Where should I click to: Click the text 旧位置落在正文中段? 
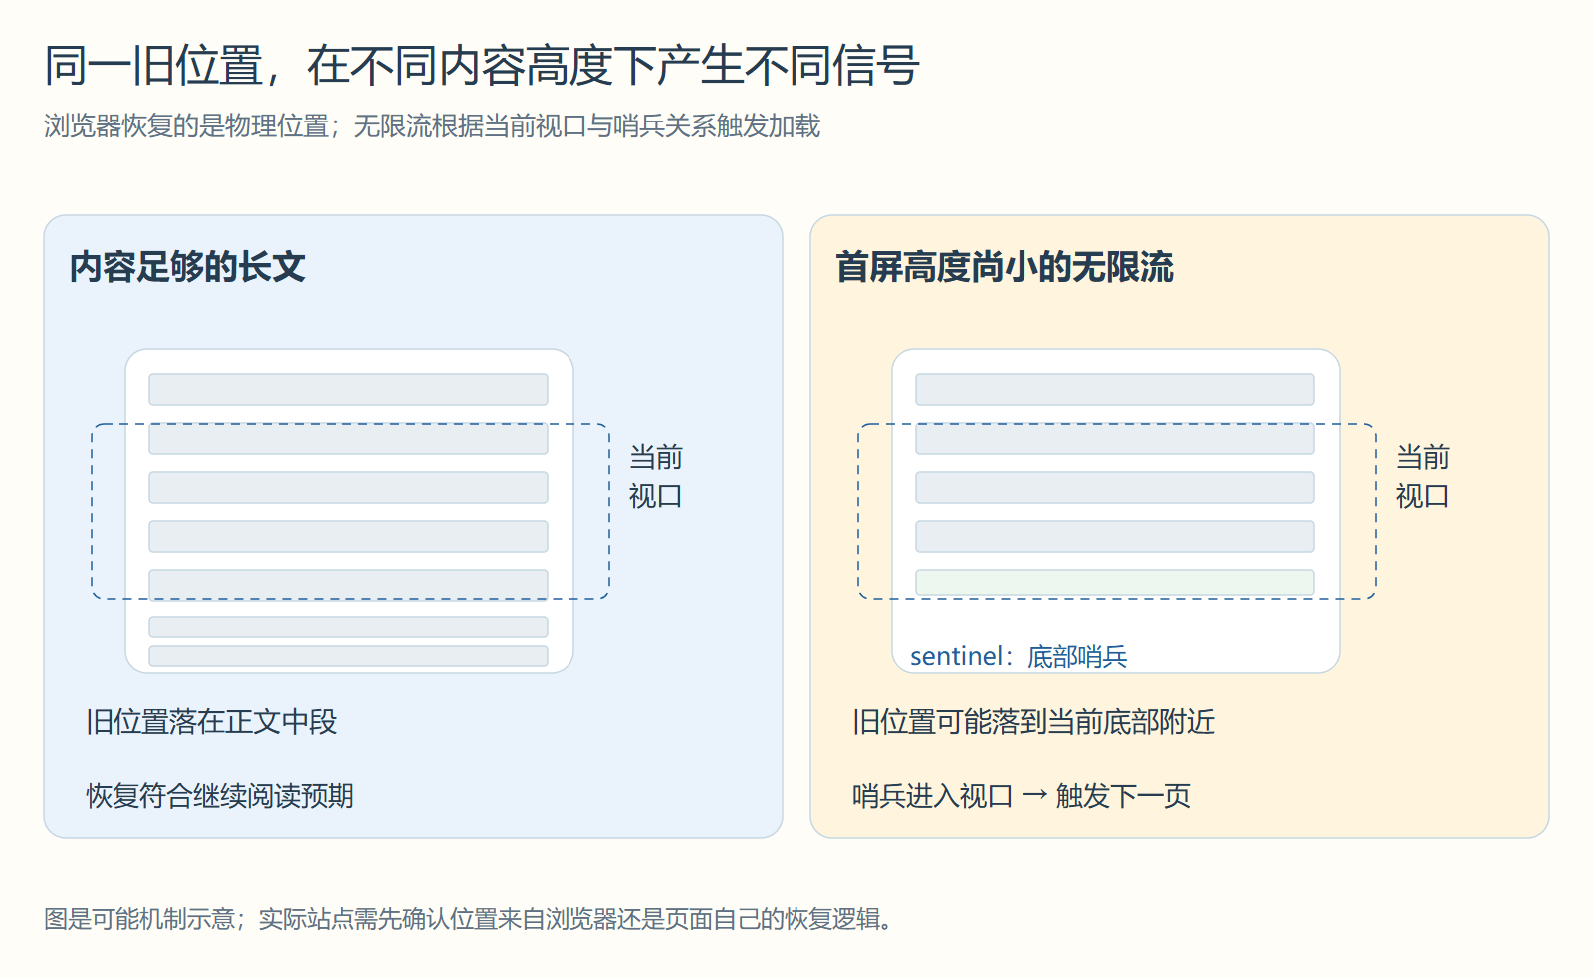point(211,722)
